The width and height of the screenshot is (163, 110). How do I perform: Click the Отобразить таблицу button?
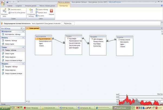tap(31, 12)
